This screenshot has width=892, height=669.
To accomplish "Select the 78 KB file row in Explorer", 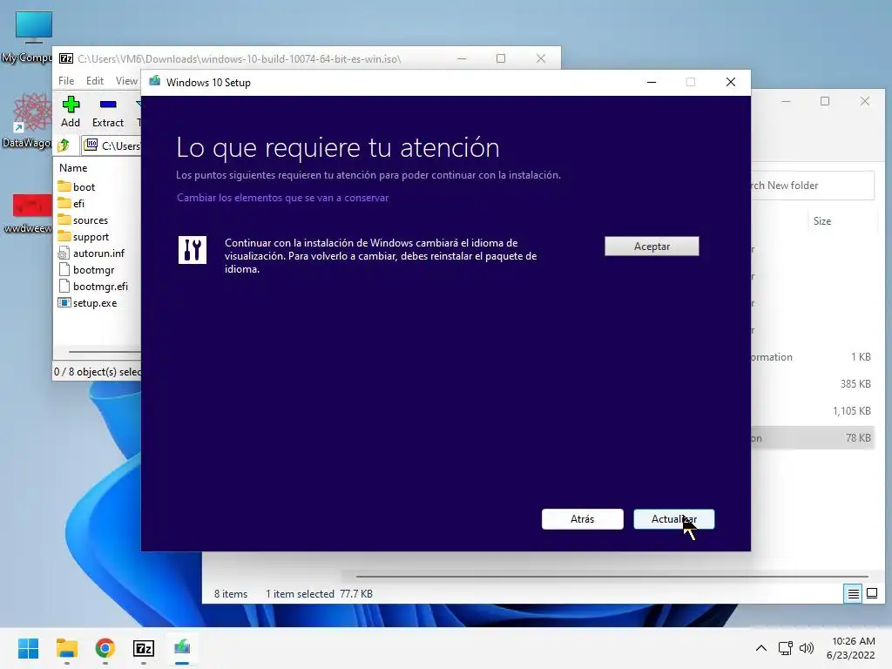I will point(812,438).
